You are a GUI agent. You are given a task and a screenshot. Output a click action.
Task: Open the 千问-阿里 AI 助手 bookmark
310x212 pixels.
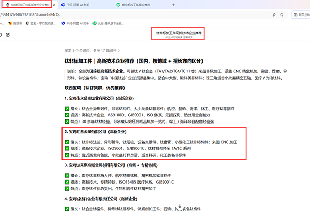(75, 23)
